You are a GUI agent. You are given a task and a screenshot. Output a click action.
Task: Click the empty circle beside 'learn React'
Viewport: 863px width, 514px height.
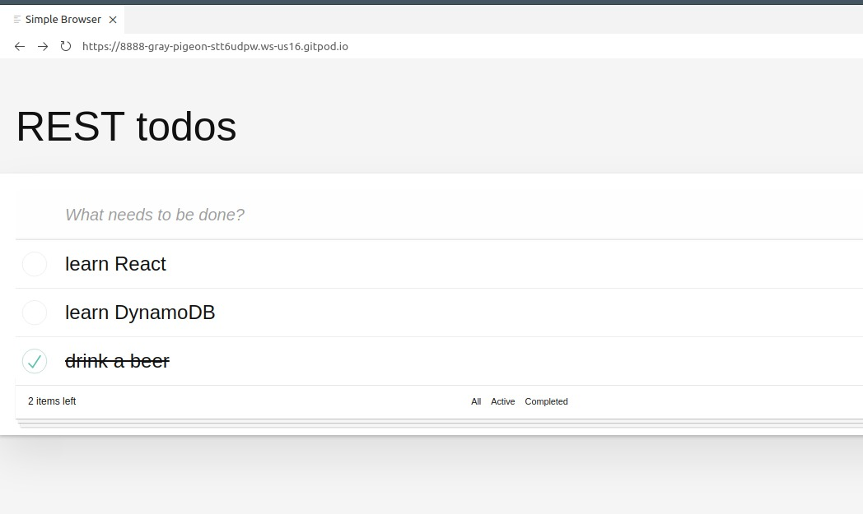34,264
